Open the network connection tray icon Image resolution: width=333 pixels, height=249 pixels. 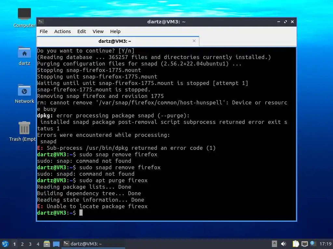304,244
